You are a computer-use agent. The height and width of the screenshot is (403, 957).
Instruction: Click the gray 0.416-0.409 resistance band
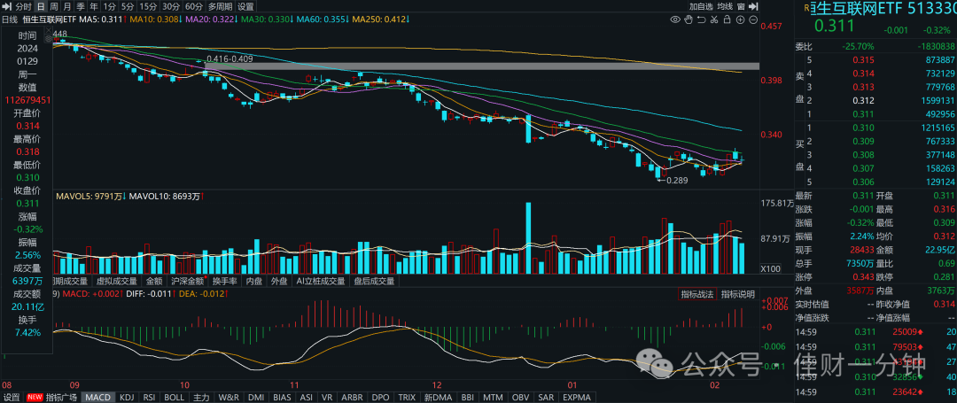click(481, 66)
